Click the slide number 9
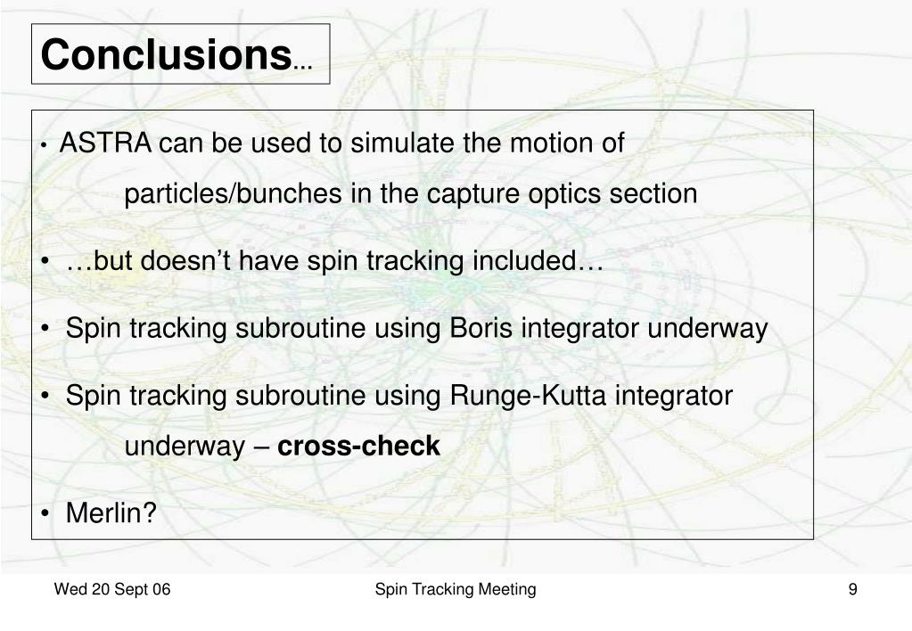 [x=852, y=589]
